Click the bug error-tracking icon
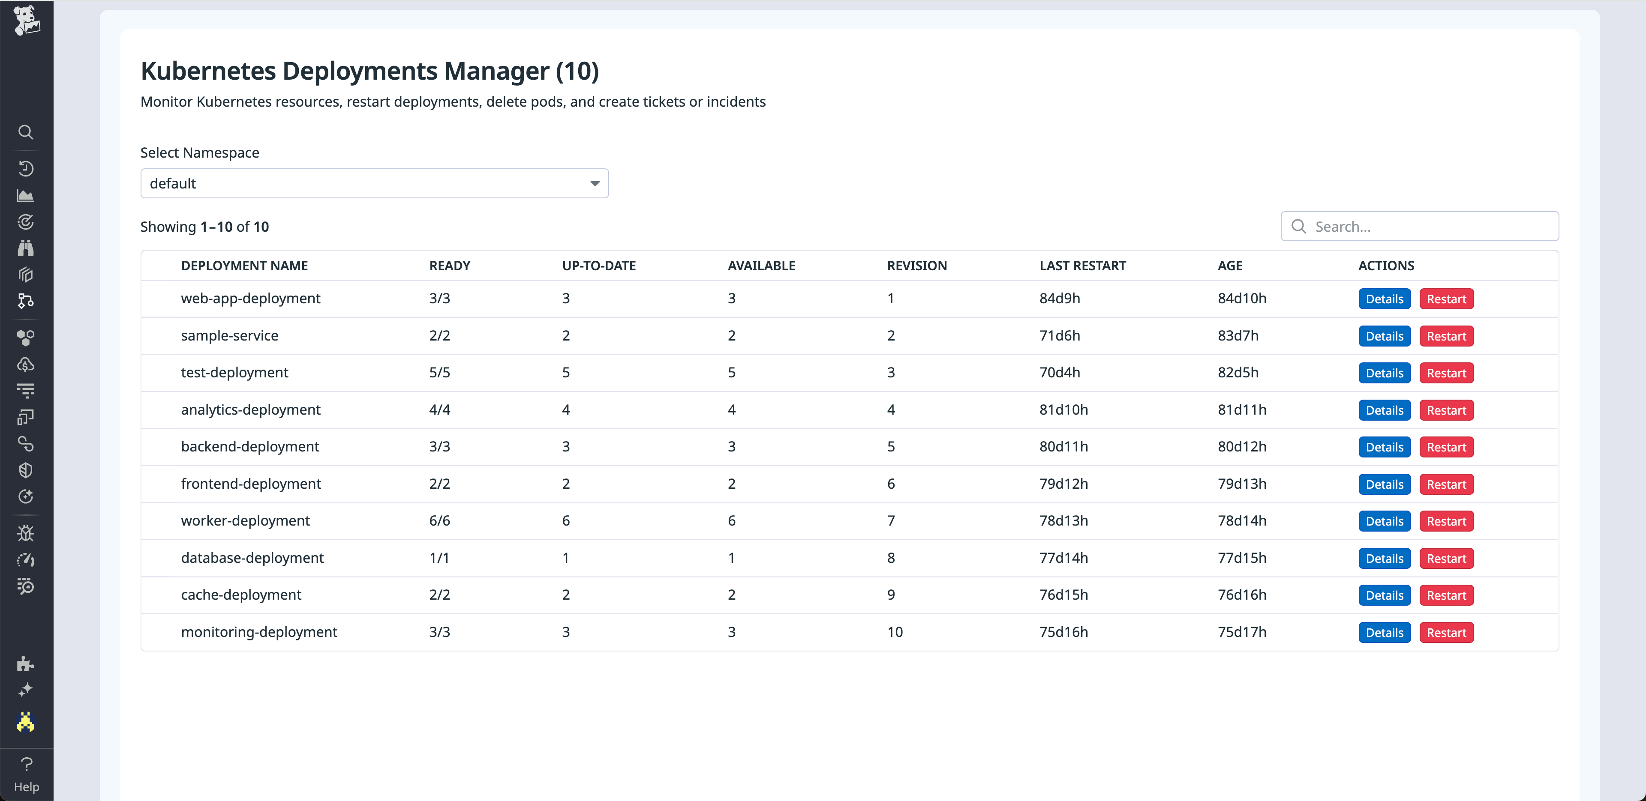Image resolution: width=1646 pixels, height=801 pixels. [x=26, y=533]
